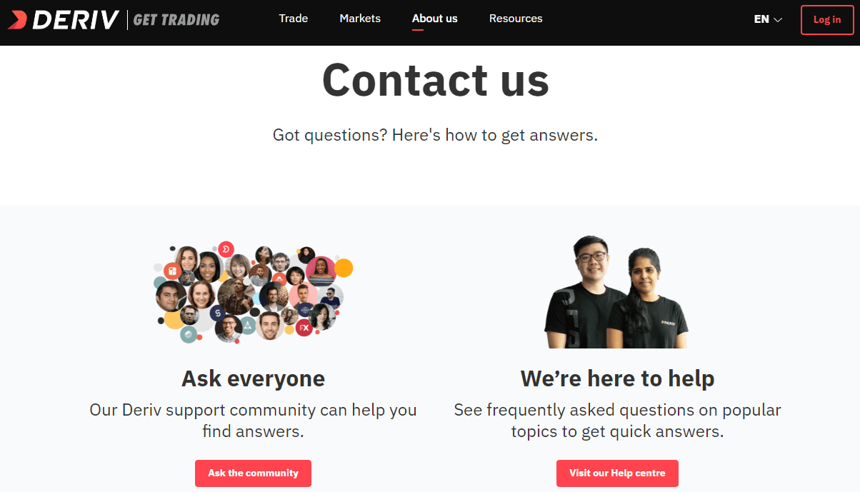The image size is (860, 492).
Task: Expand the language chevron next to EN
Action: click(x=778, y=20)
